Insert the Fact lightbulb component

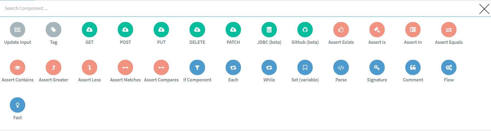[18, 105]
